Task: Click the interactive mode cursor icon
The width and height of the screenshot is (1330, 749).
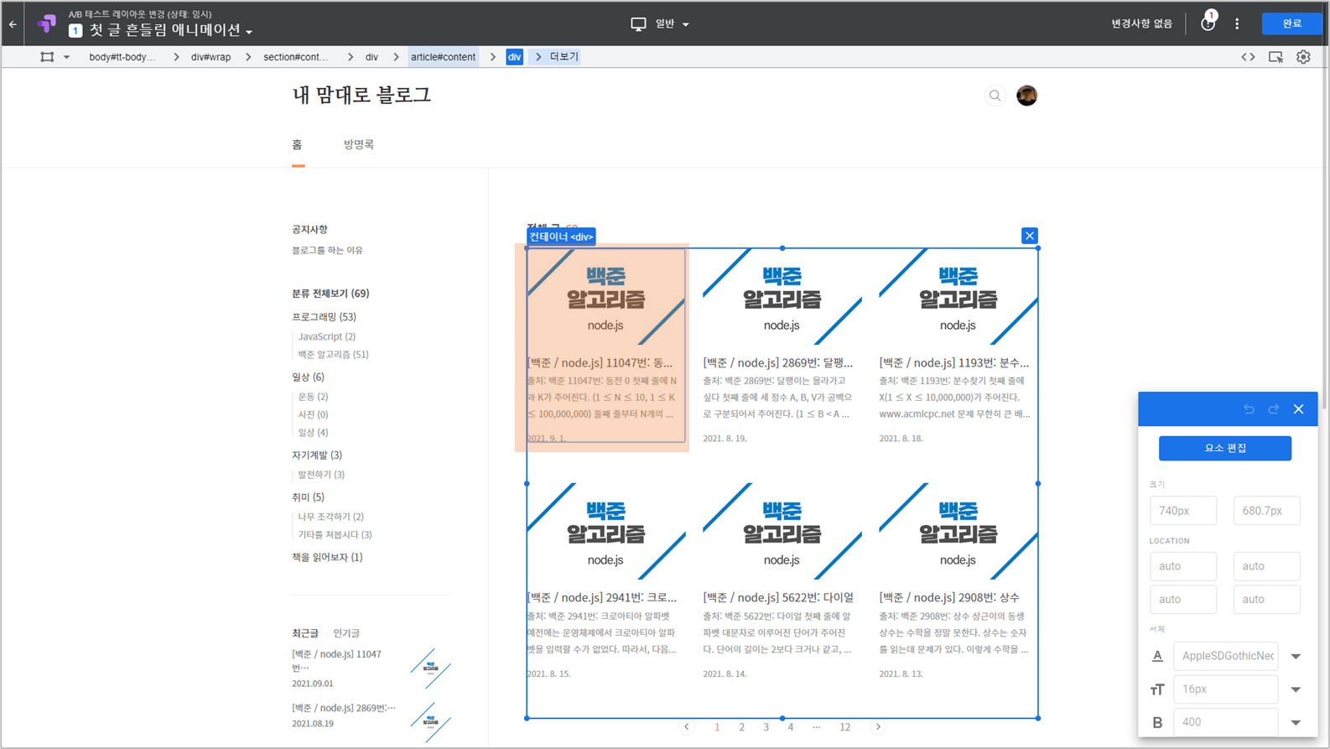Action: click(1275, 57)
